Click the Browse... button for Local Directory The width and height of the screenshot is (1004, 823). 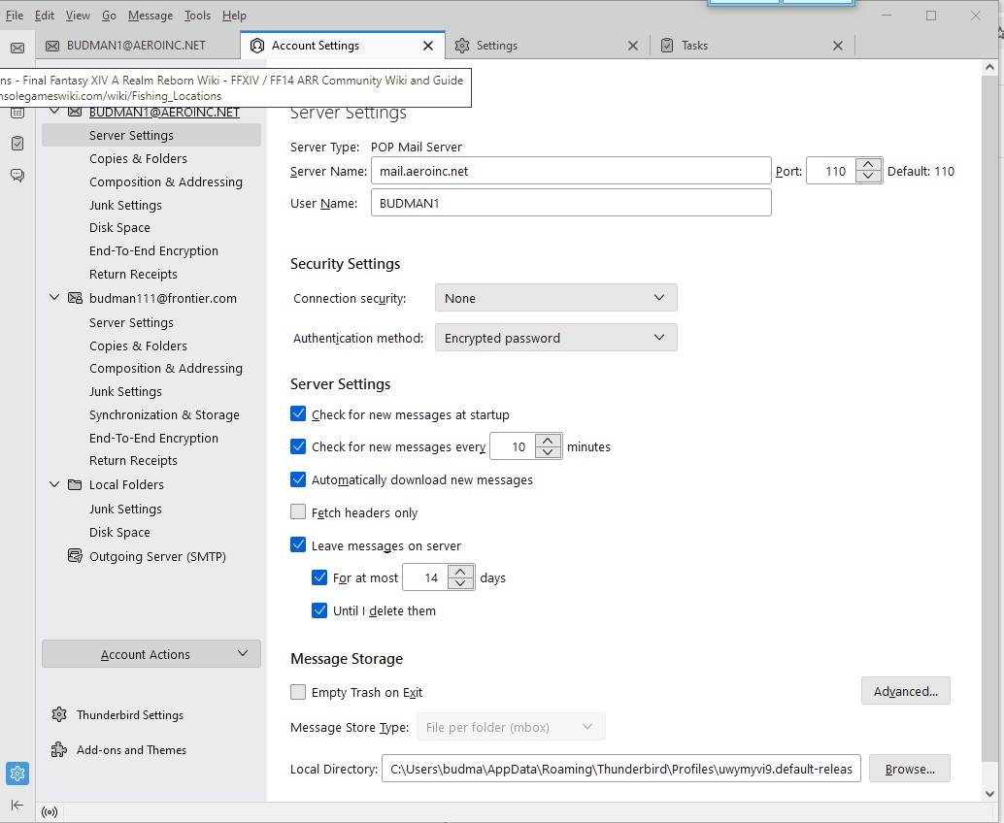909,769
